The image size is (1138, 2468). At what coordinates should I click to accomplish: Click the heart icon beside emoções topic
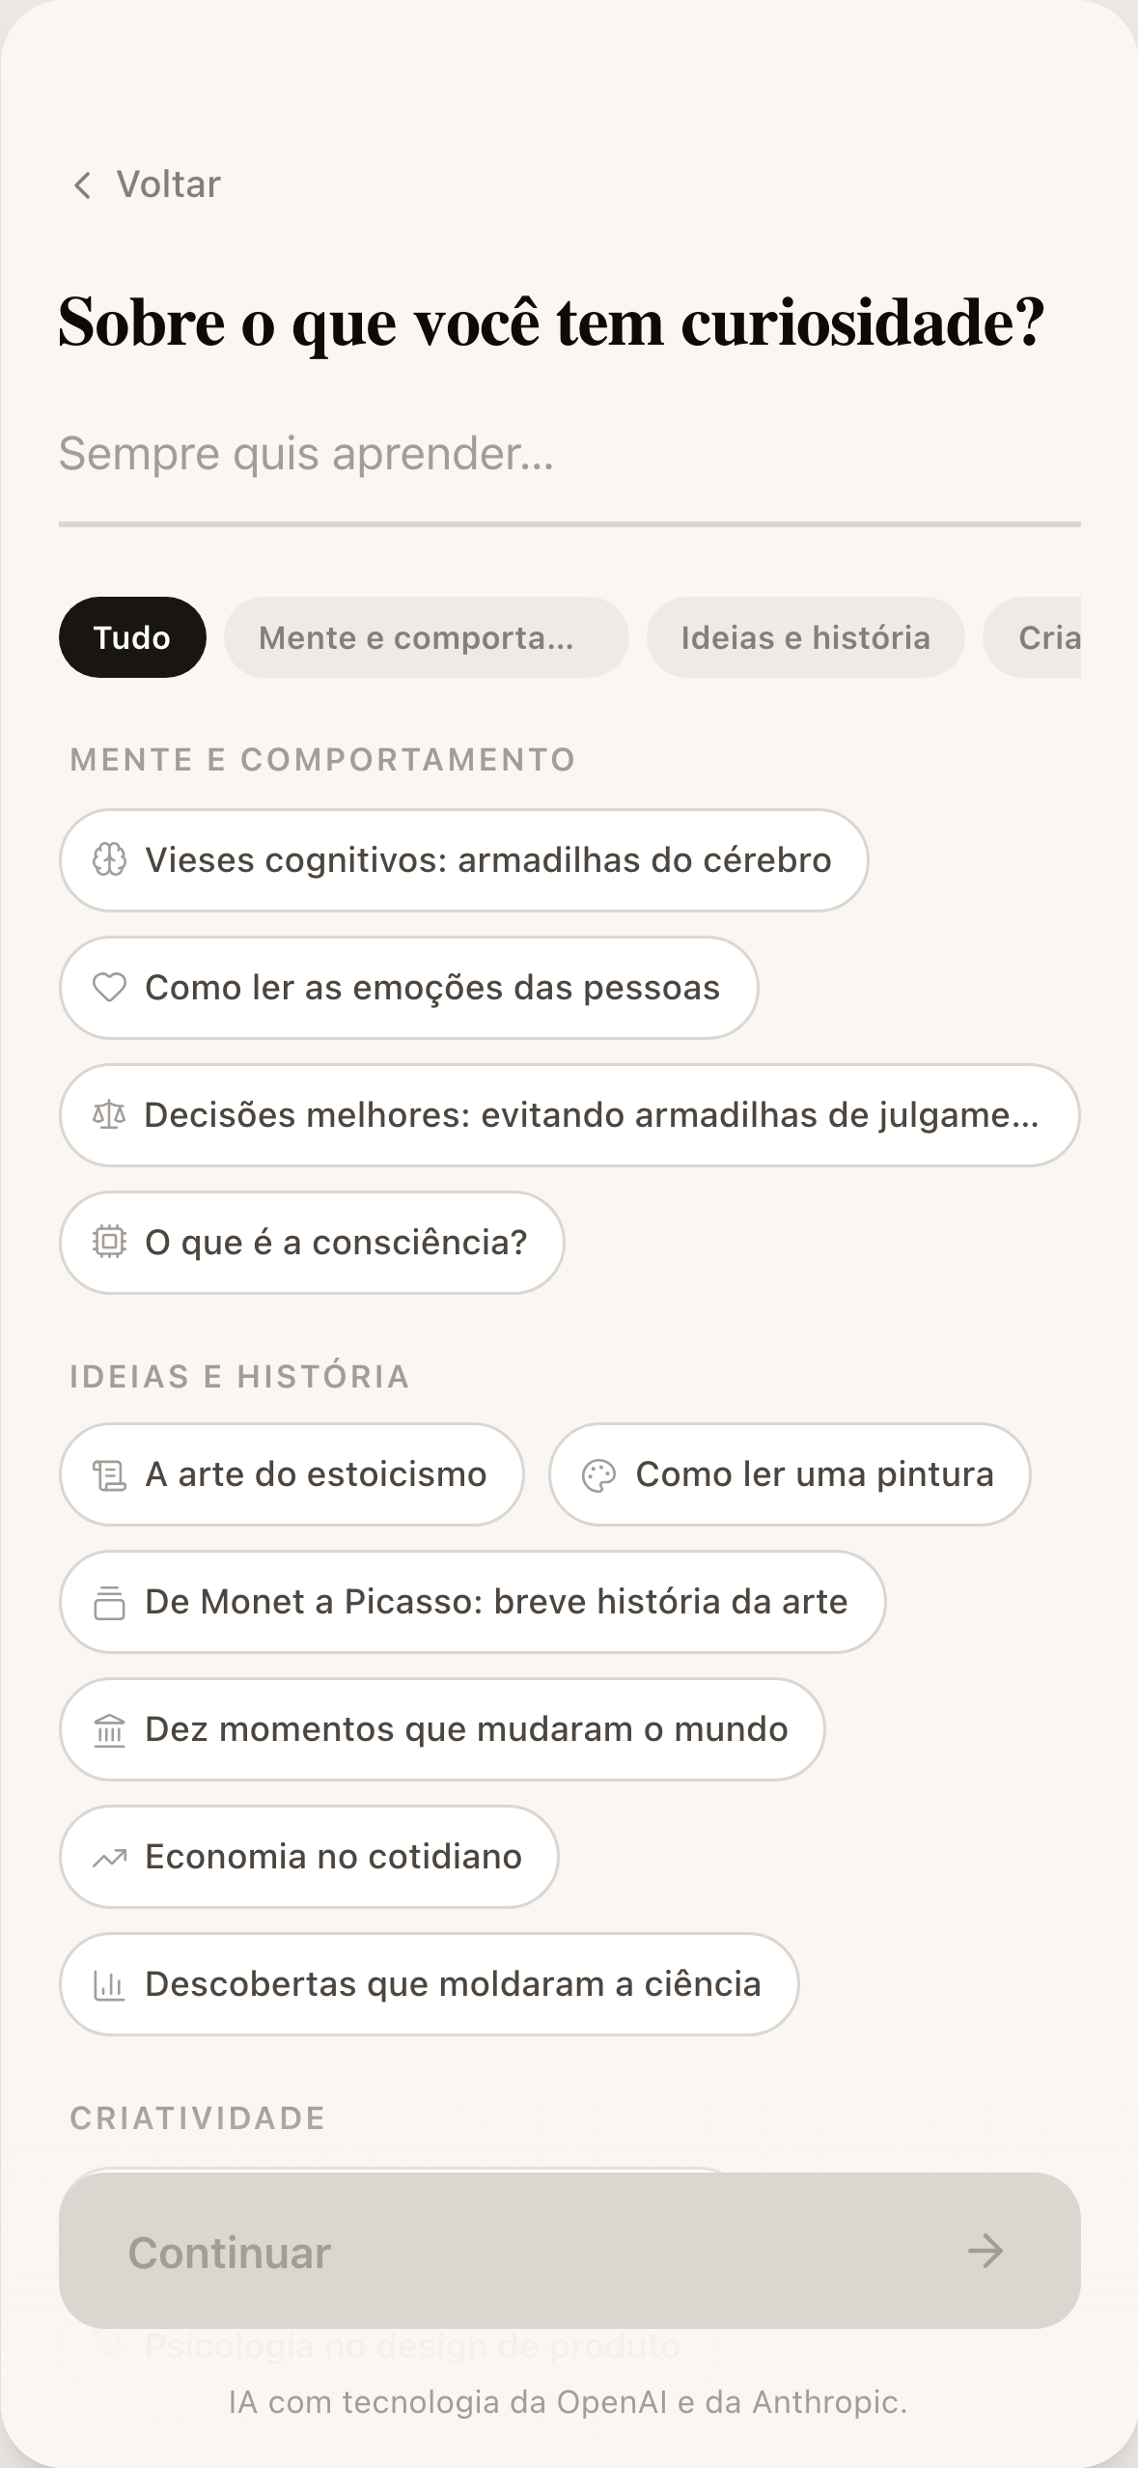pos(109,987)
